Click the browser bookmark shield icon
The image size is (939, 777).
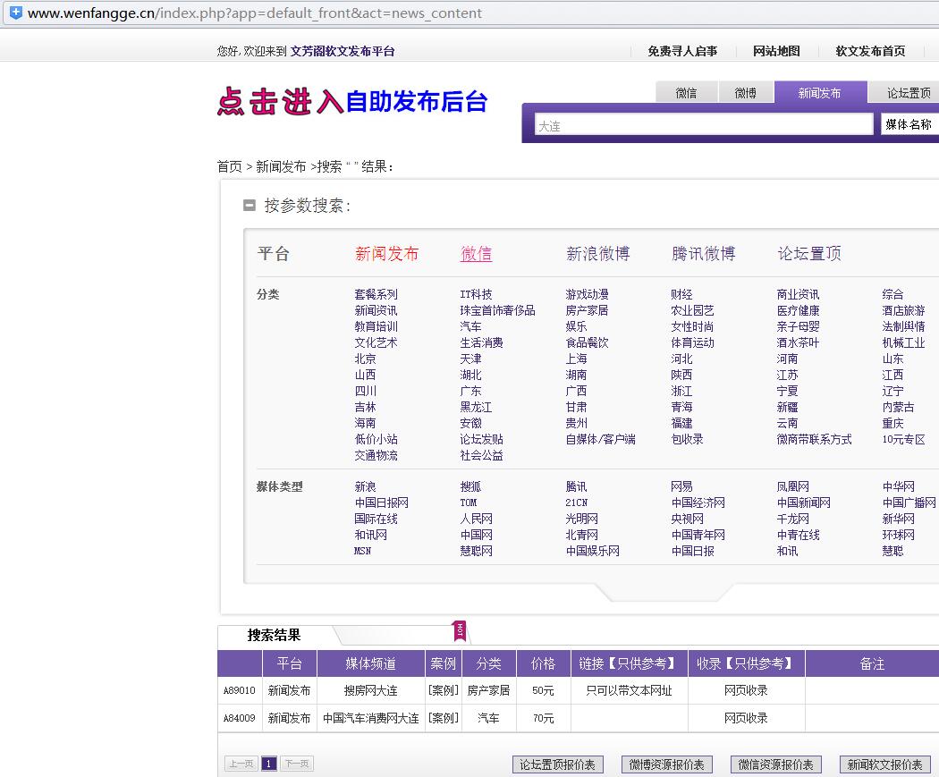[15, 12]
